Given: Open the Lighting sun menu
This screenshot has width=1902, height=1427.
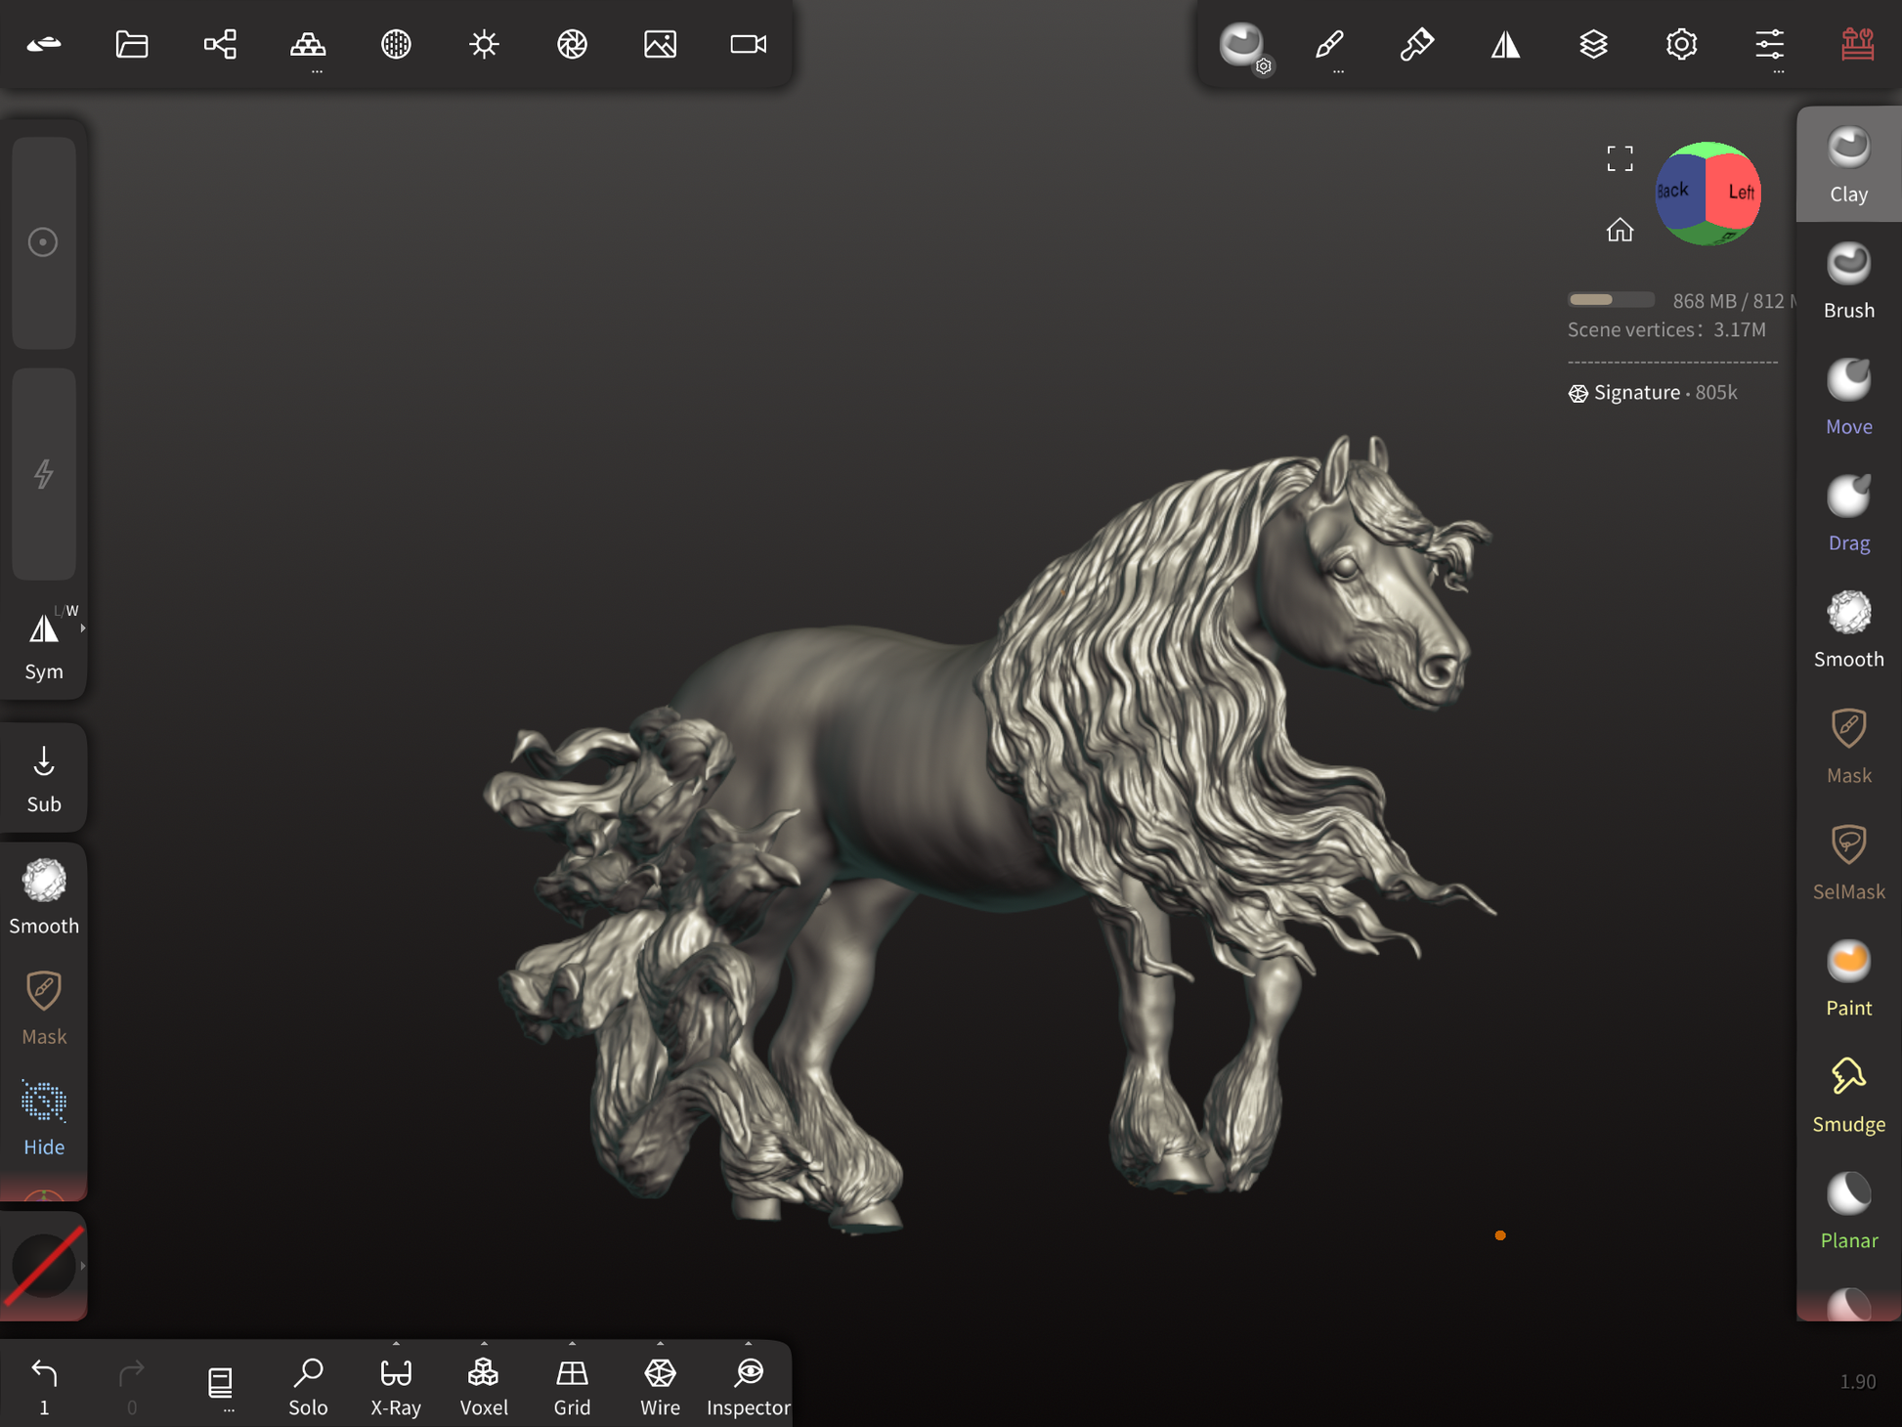Looking at the screenshot, I should [x=484, y=44].
